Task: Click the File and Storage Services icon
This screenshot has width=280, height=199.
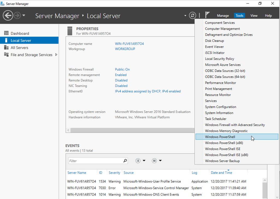Action: click(x=6, y=55)
